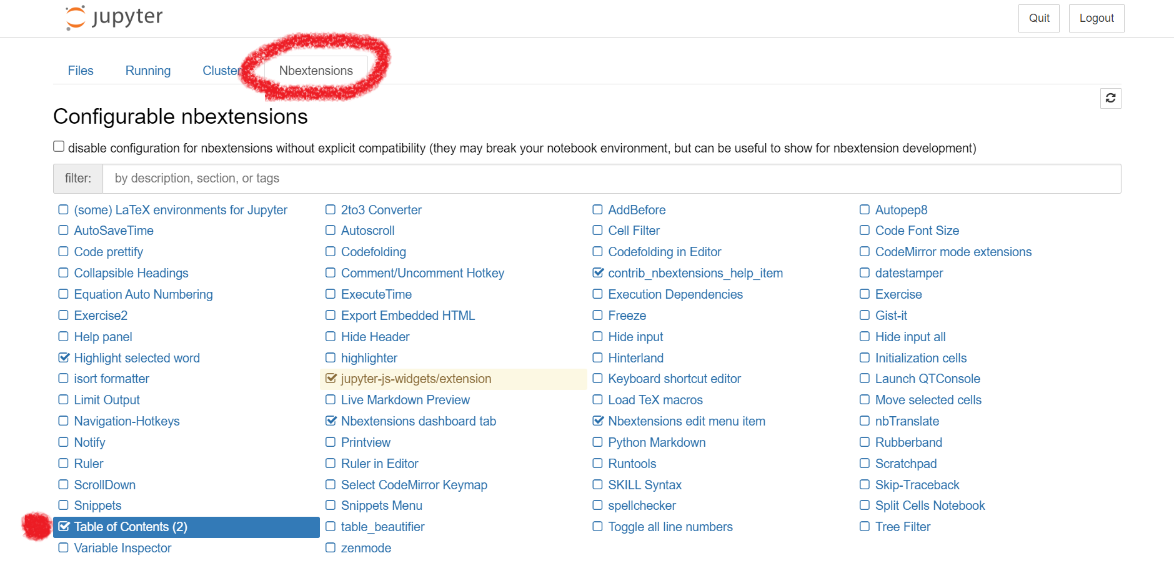The height and width of the screenshot is (568, 1174).
Task: Open the Collapsible Headings extension details
Action: point(131,273)
